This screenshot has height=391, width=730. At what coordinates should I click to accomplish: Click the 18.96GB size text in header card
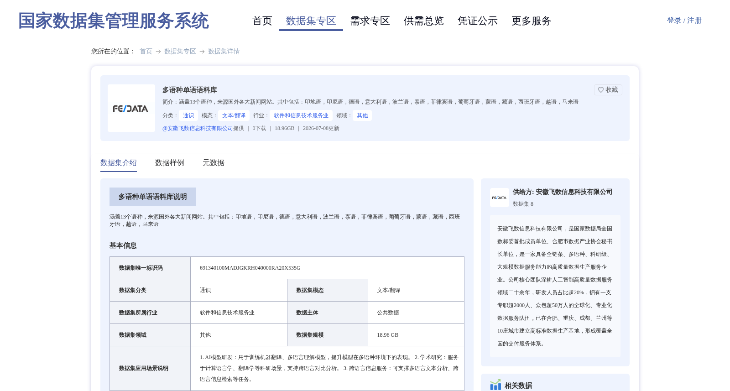pos(285,128)
